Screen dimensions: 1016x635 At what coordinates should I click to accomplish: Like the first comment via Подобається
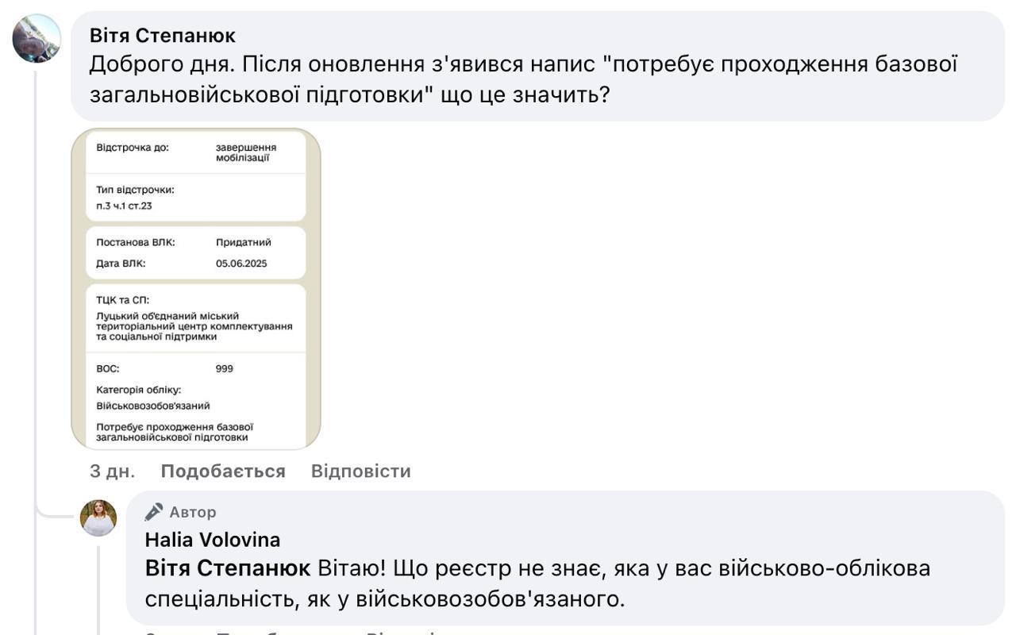pos(223,471)
